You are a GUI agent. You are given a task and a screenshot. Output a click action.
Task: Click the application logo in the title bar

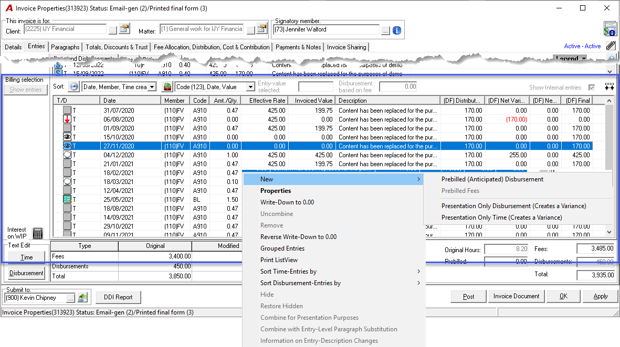click(x=9, y=8)
